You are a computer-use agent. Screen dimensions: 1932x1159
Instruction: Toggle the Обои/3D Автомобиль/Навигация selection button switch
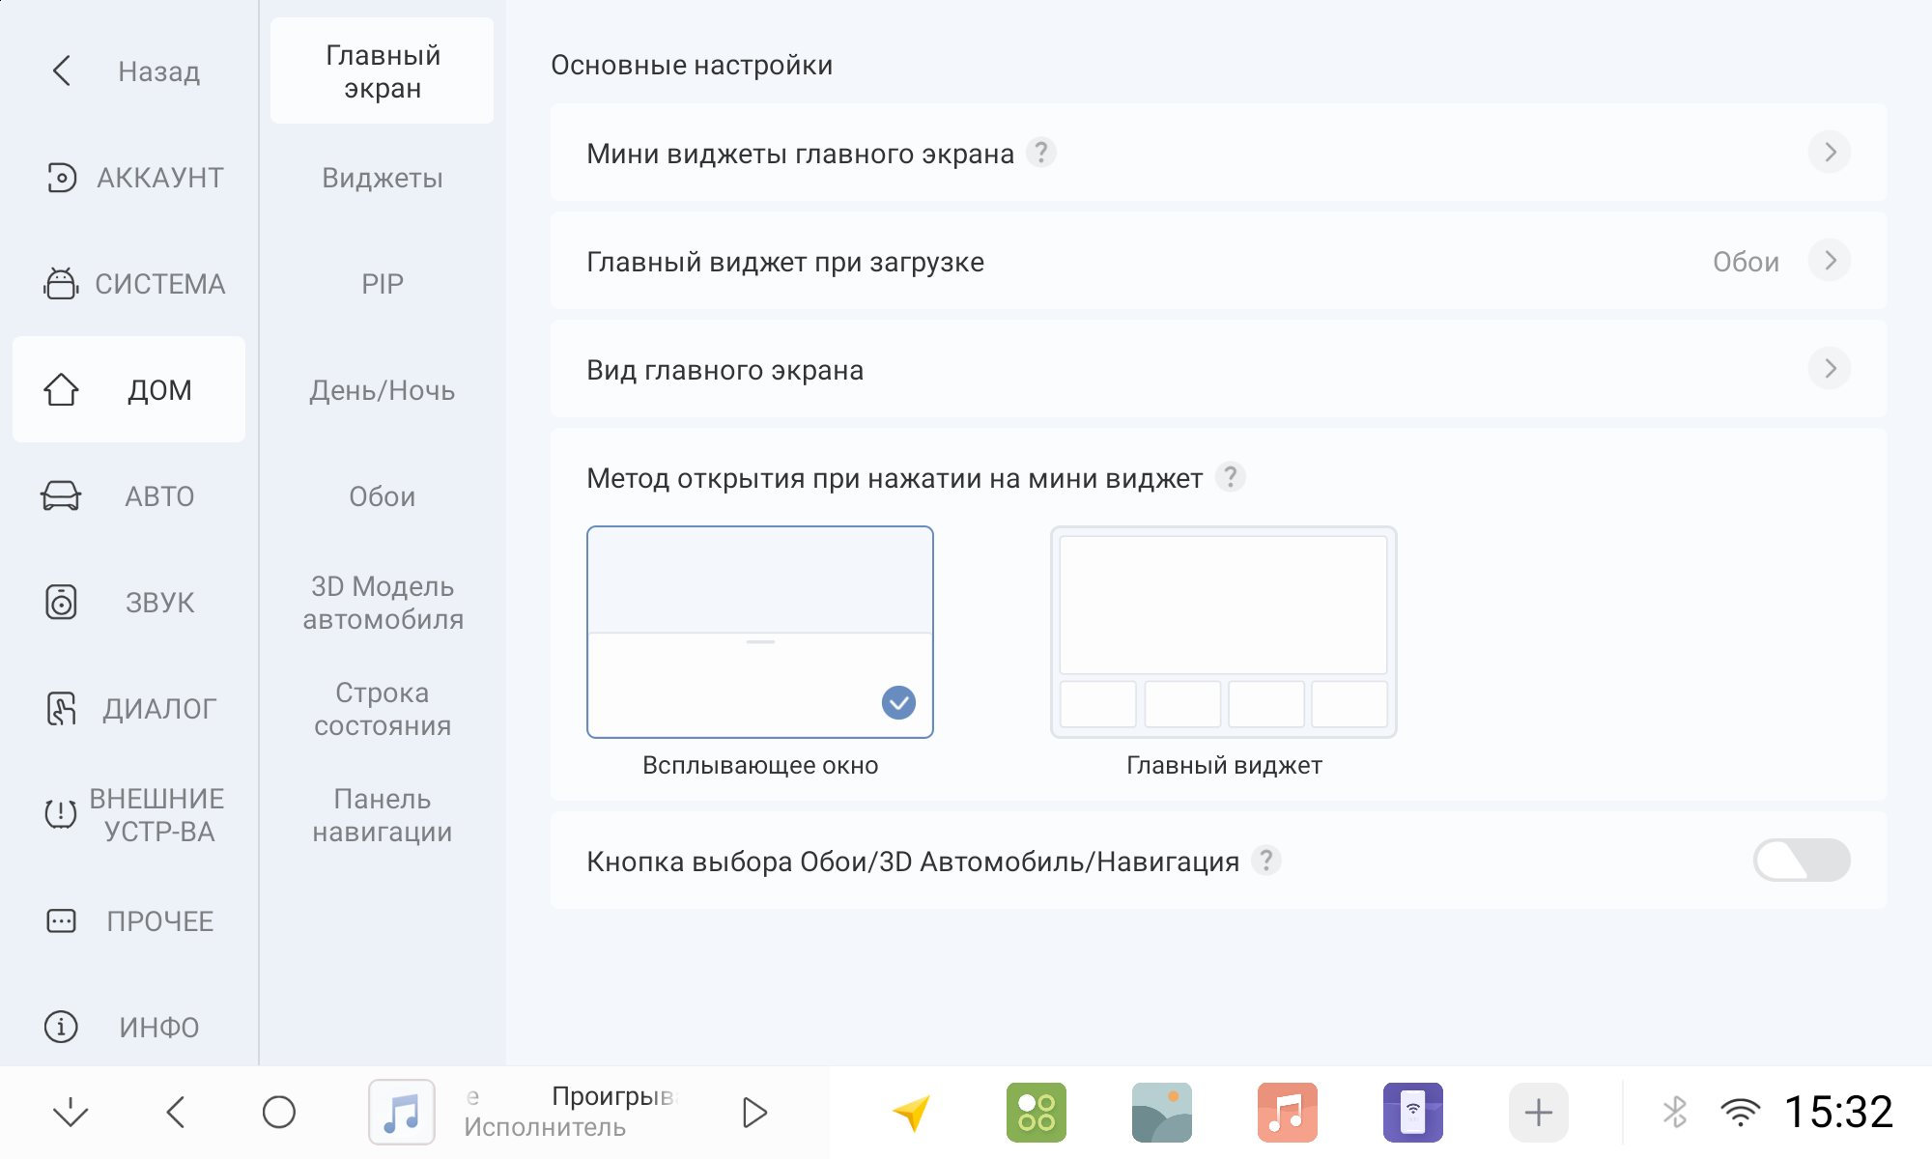(x=1802, y=860)
